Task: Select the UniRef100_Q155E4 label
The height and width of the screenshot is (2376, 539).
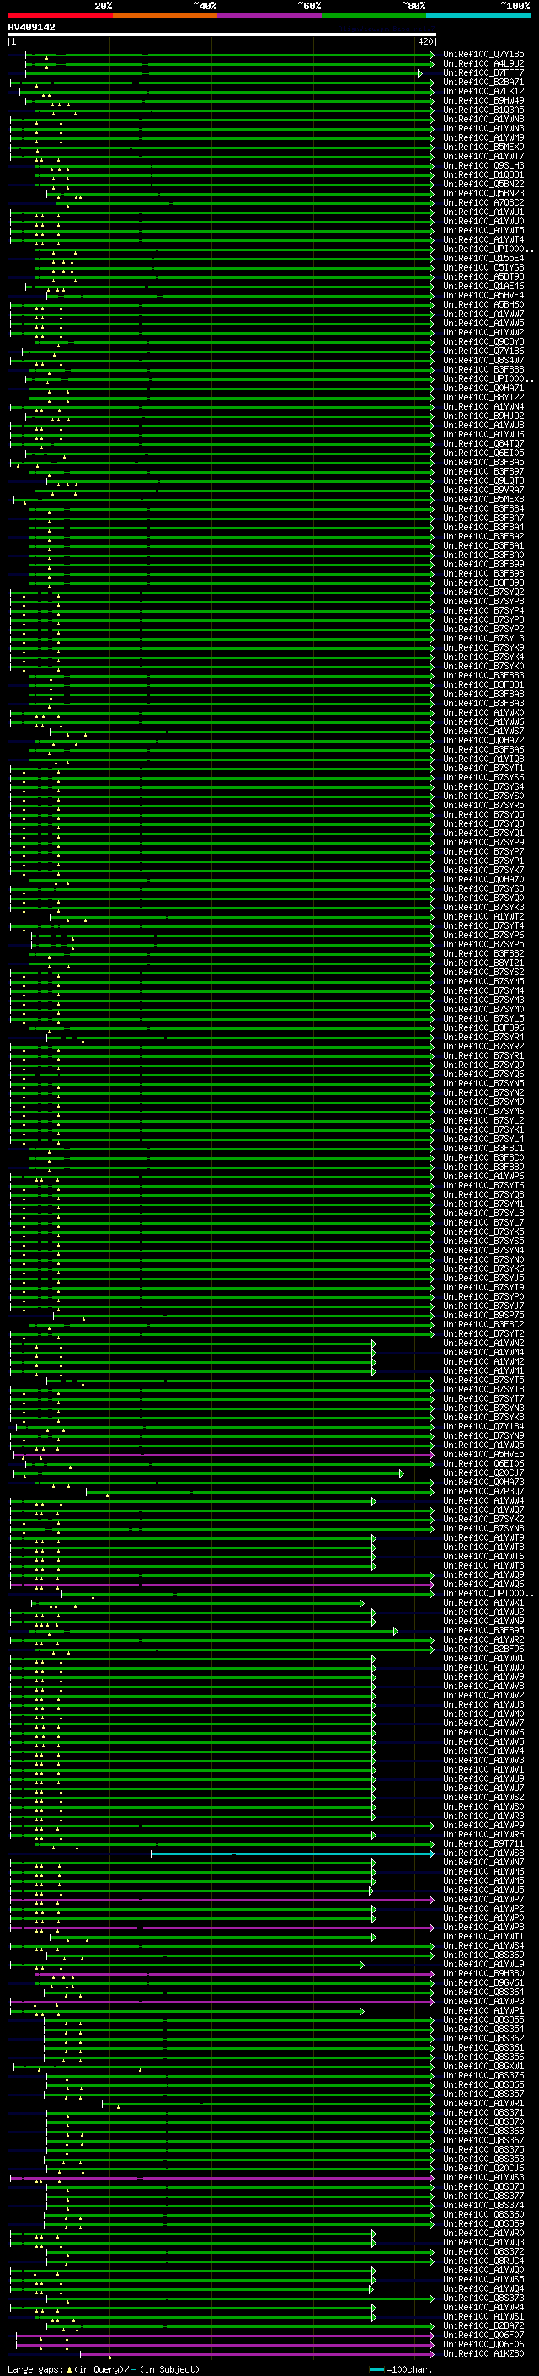Action: click(x=483, y=258)
